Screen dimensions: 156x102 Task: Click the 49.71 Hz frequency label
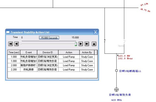point(145,10)
